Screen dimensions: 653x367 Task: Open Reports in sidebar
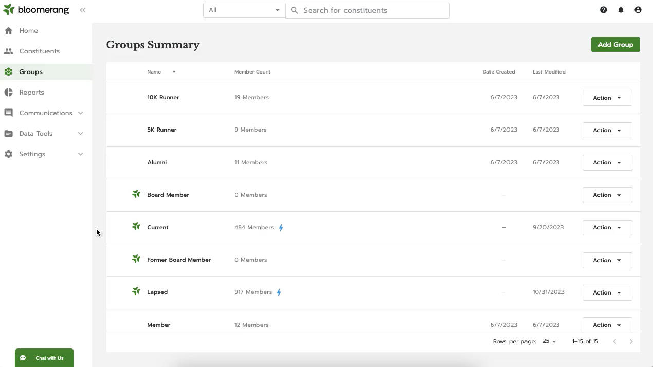(46, 93)
